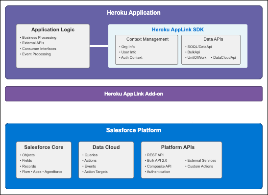
Task: Click the Heroku AppLink Add-on bar
Action: tap(134, 94)
